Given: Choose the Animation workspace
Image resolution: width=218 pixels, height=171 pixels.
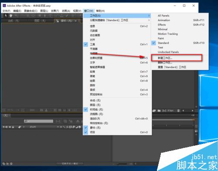Looking at the screenshot, I should coord(180,20).
